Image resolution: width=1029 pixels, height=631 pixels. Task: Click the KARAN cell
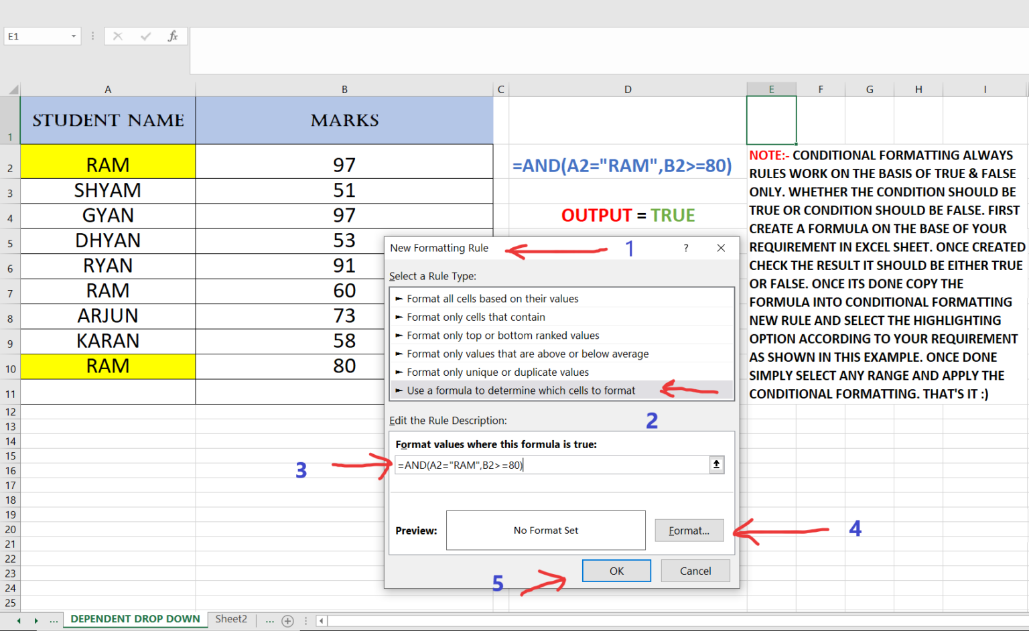(108, 341)
